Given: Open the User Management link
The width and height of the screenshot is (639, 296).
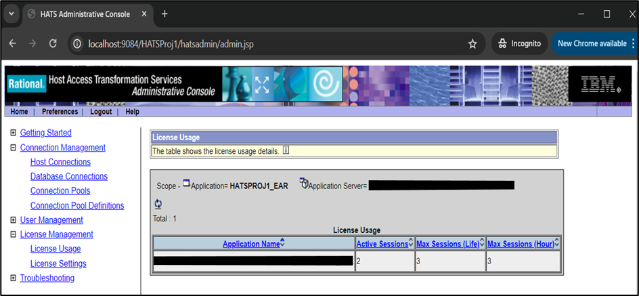Looking at the screenshot, I should pos(51,220).
